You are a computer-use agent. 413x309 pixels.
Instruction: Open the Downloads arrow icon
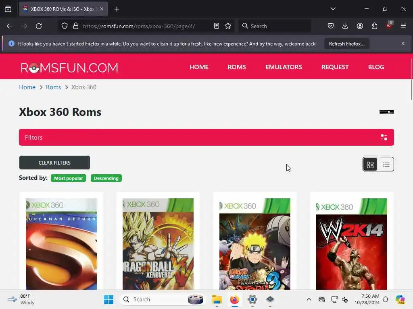click(345, 26)
